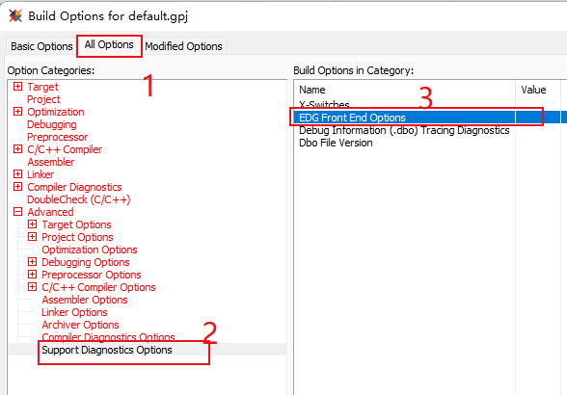Expand Target Options under Advanced
The image size is (567, 395).
point(32,224)
